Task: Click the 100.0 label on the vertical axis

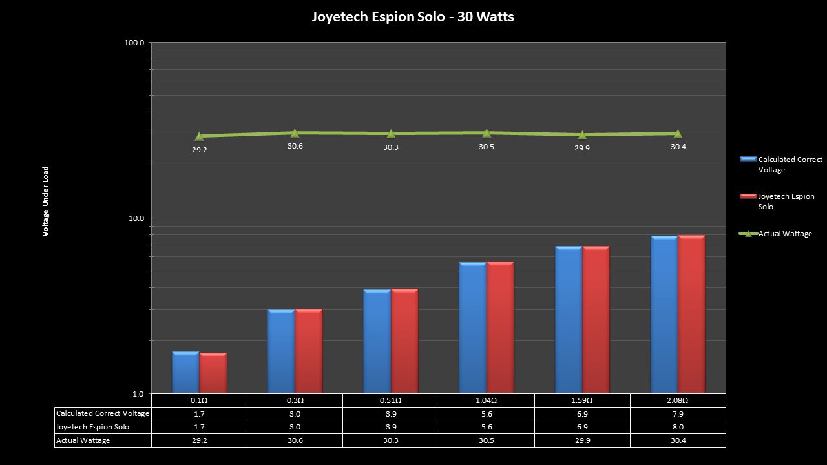Action: pyautogui.click(x=134, y=43)
